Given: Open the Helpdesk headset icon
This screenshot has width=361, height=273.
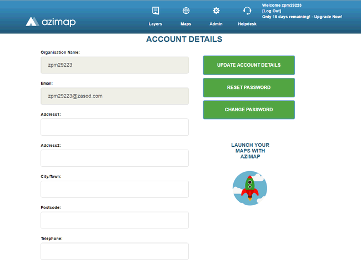Looking at the screenshot, I should (247, 11).
